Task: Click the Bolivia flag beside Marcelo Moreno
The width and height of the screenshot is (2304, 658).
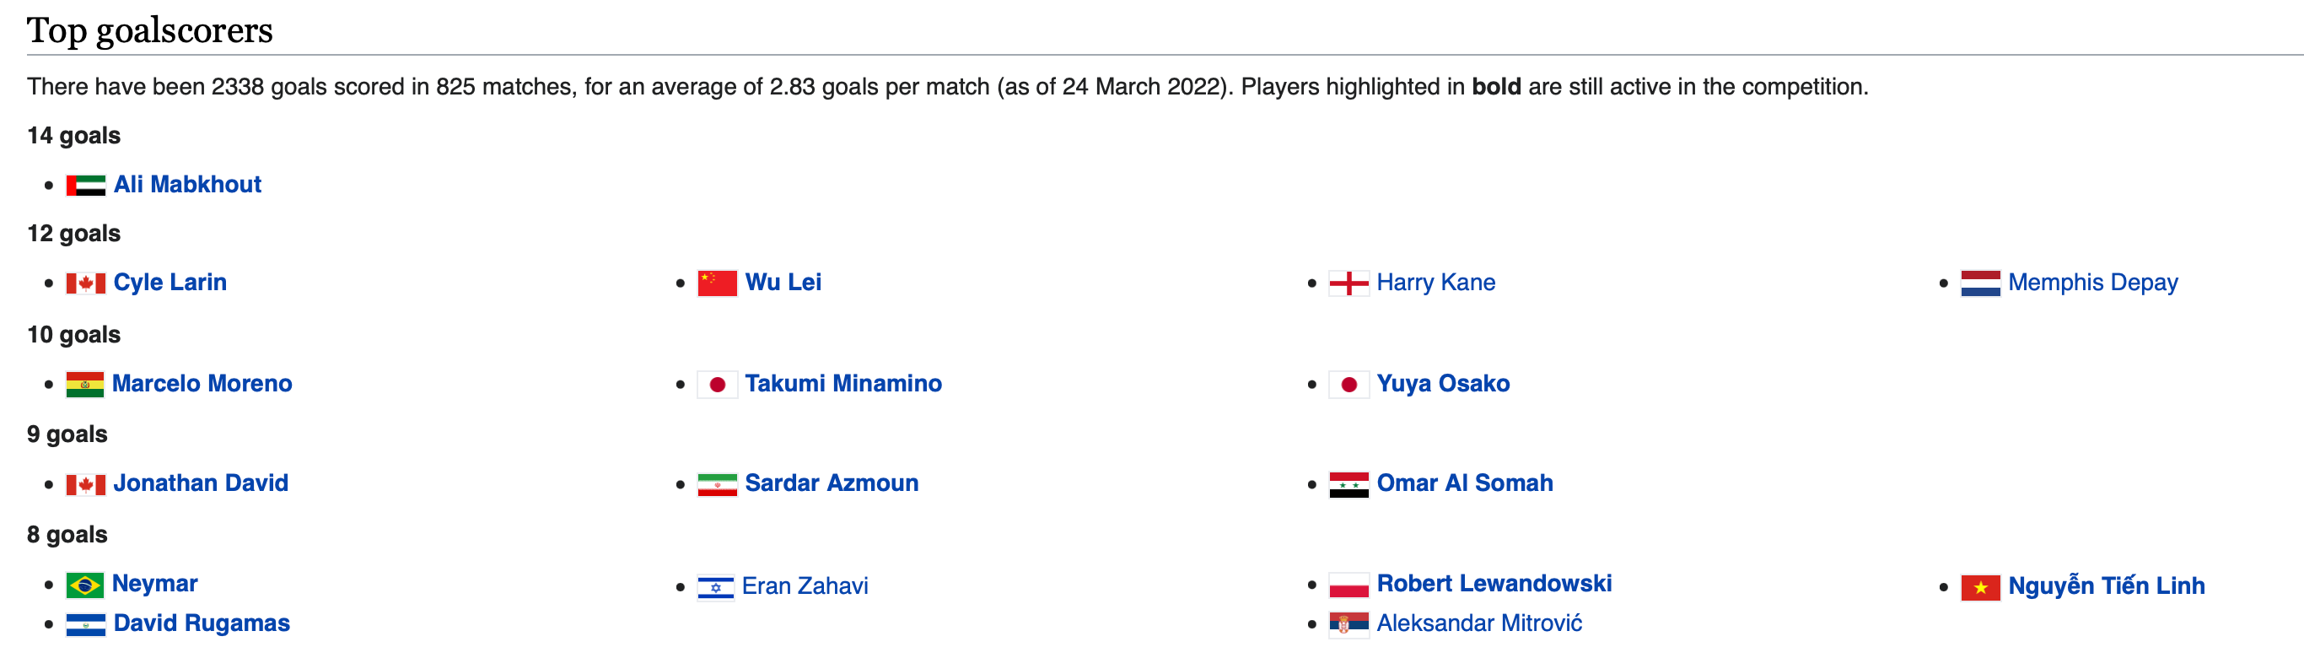Action: coord(85,384)
